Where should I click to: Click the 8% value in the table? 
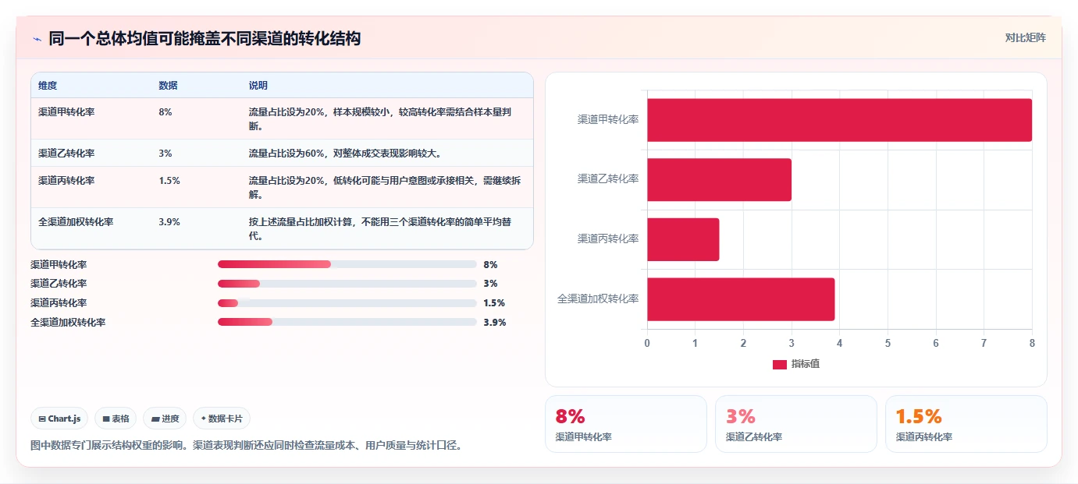pyautogui.click(x=165, y=112)
